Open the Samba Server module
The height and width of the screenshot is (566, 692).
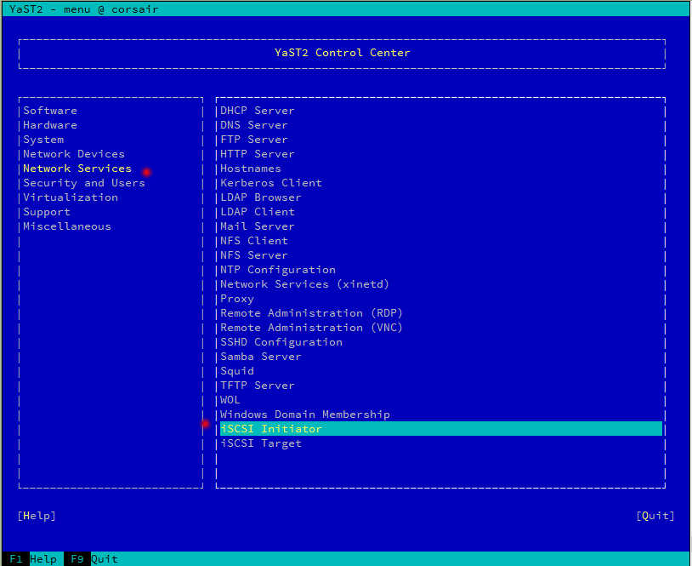[x=260, y=357]
